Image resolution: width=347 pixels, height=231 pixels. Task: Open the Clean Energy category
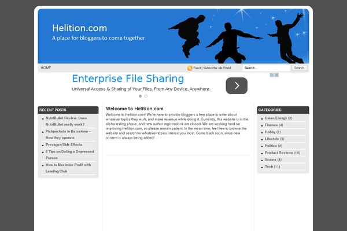pos(276,118)
